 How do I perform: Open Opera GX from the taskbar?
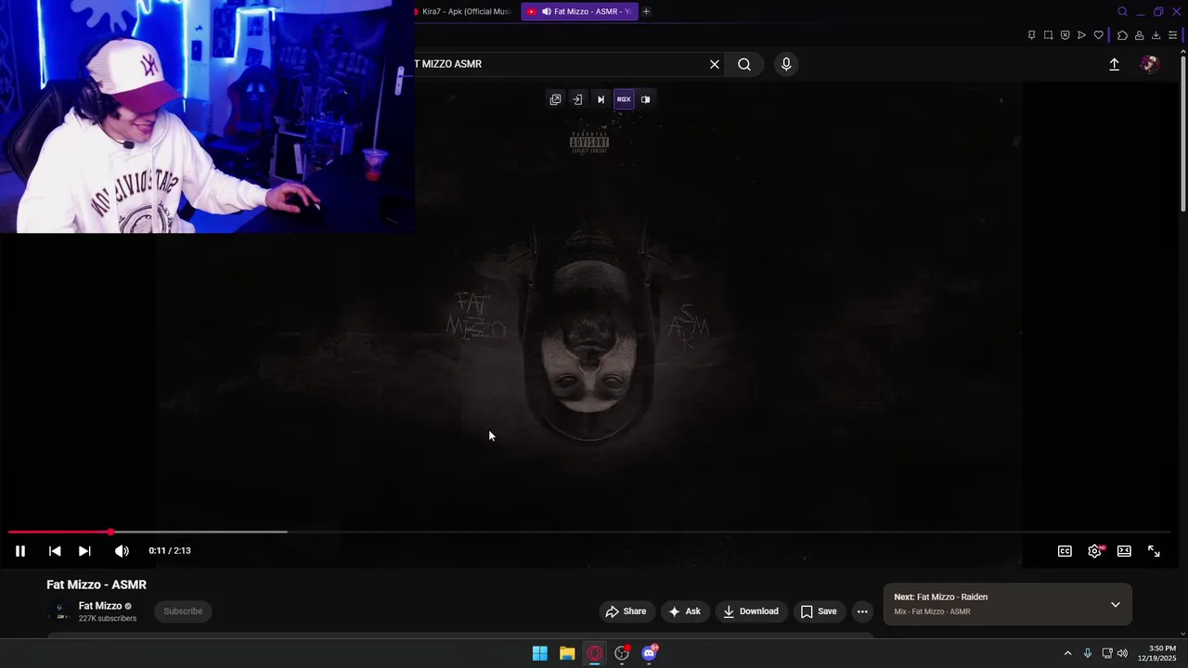coord(595,653)
